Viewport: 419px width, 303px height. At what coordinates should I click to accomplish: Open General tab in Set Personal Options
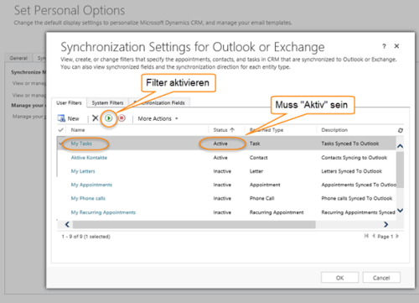[18, 58]
